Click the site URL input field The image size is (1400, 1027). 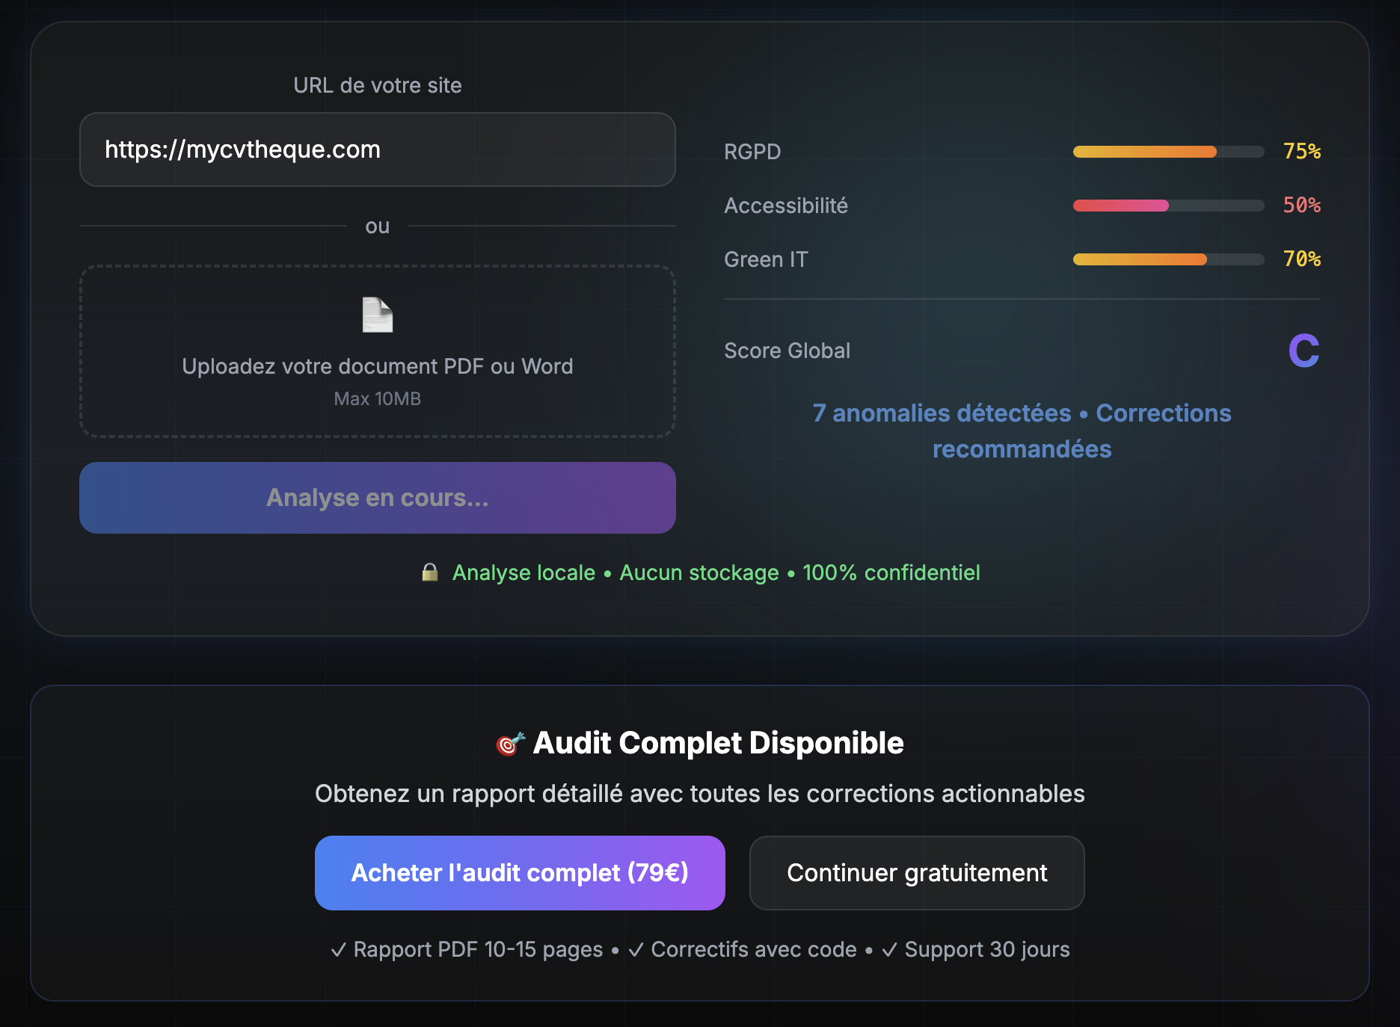[x=378, y=149]
